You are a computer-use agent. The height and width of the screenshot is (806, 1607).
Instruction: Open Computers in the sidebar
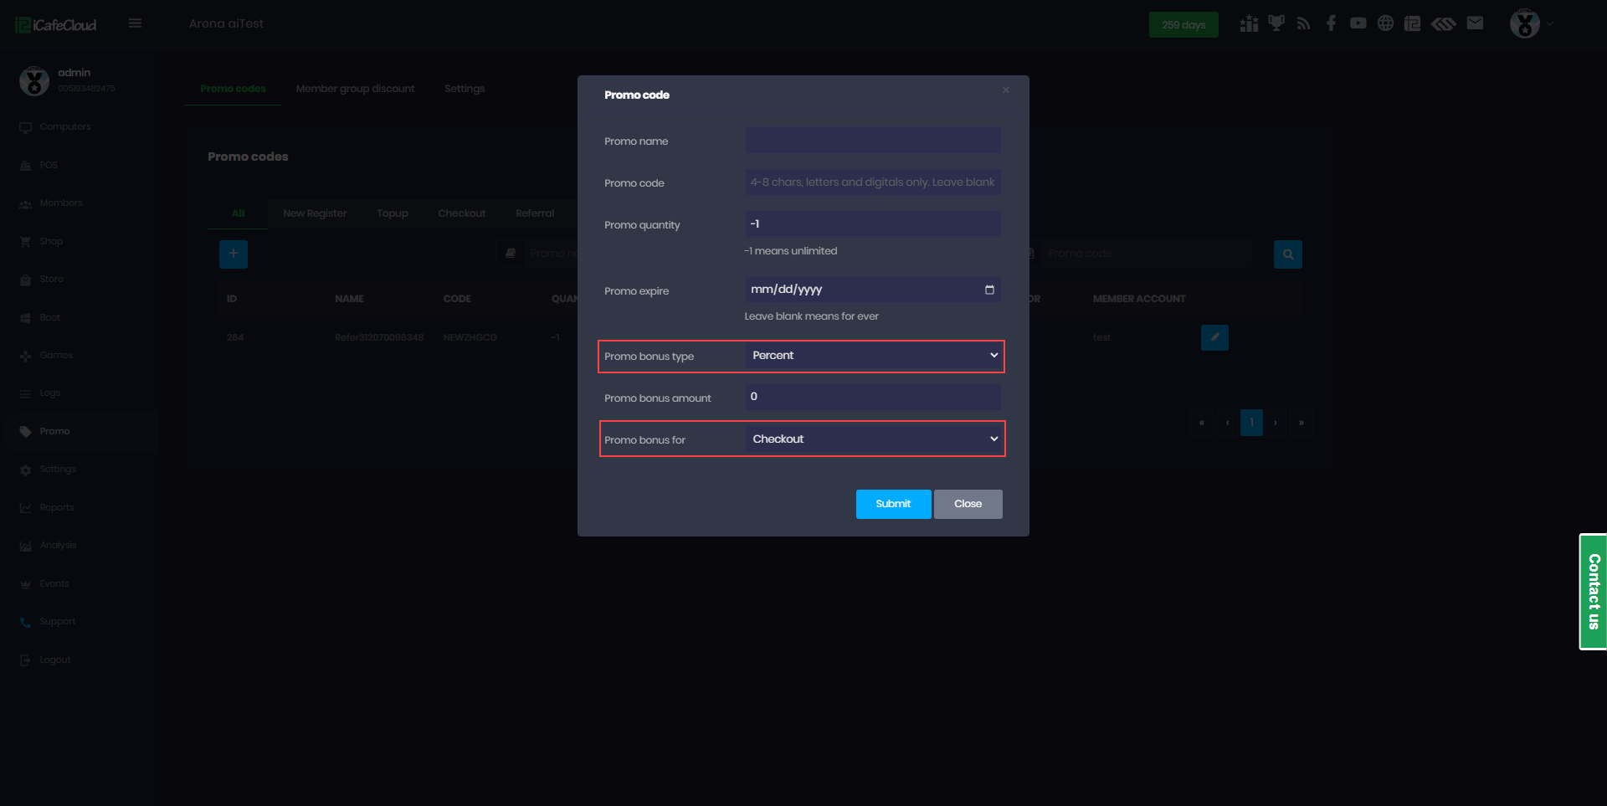[65, 127]
